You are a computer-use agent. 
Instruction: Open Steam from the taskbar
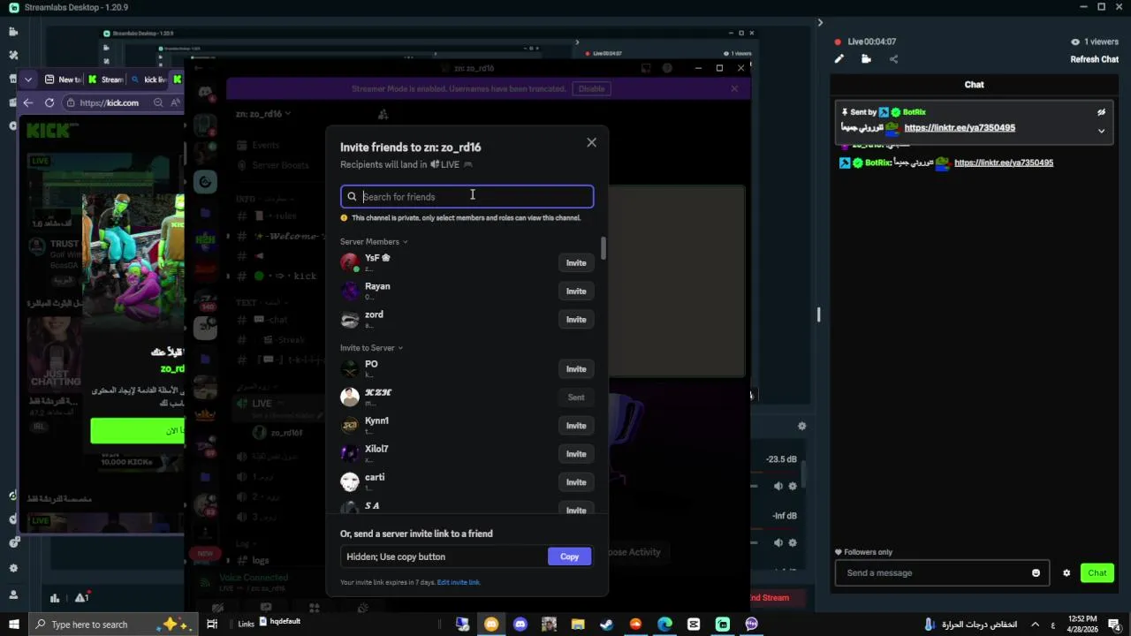(606, 625)
